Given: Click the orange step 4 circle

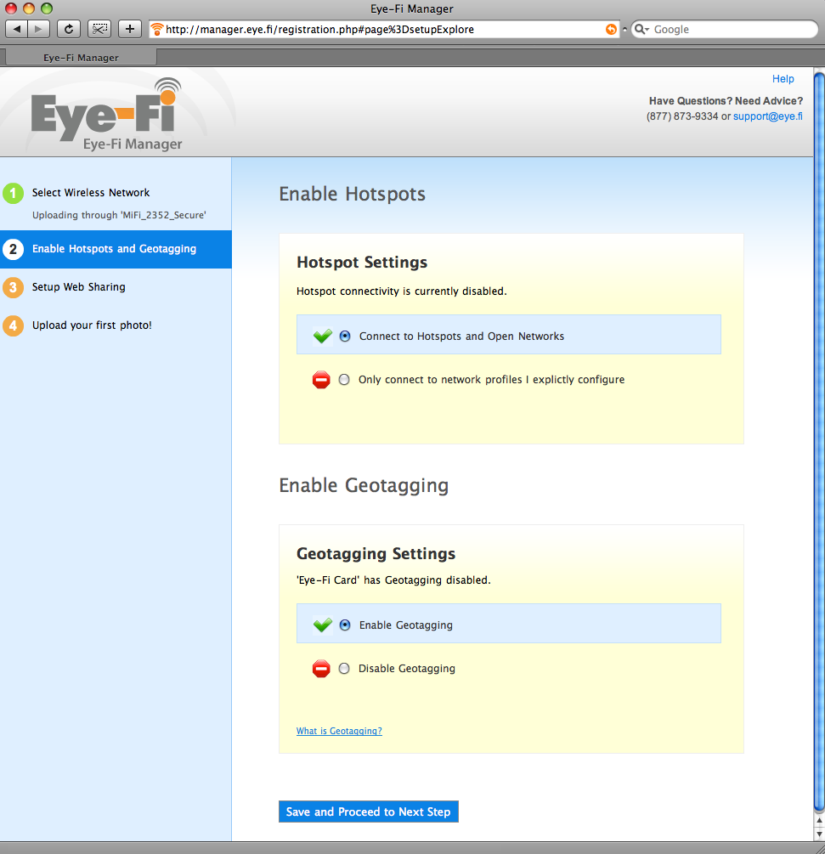Looking at the screenshot, I should (13, 325).
